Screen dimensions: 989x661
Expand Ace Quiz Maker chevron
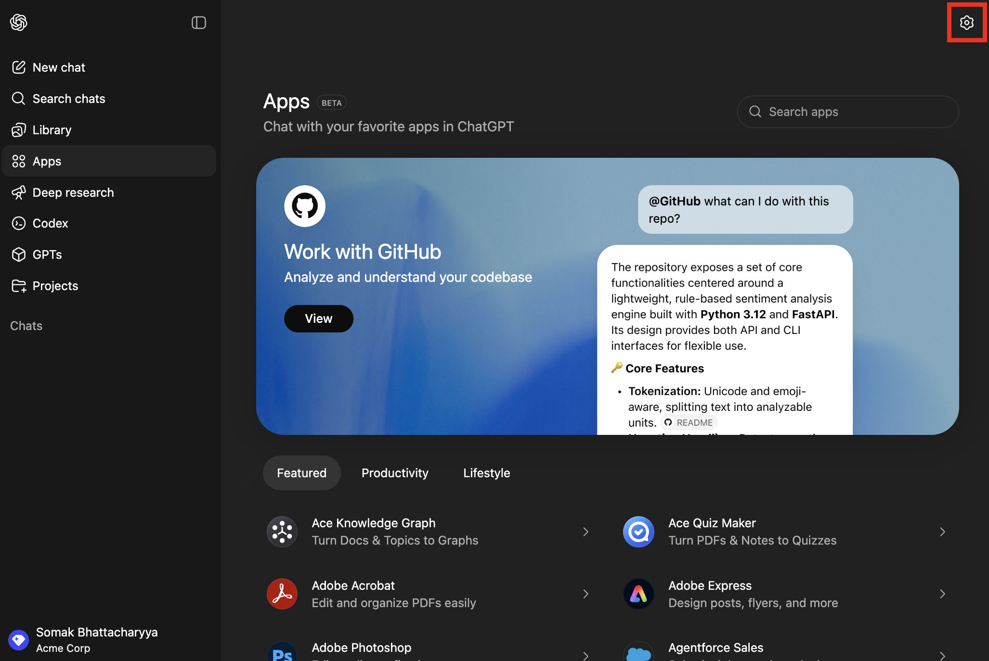tap(942, 532)
